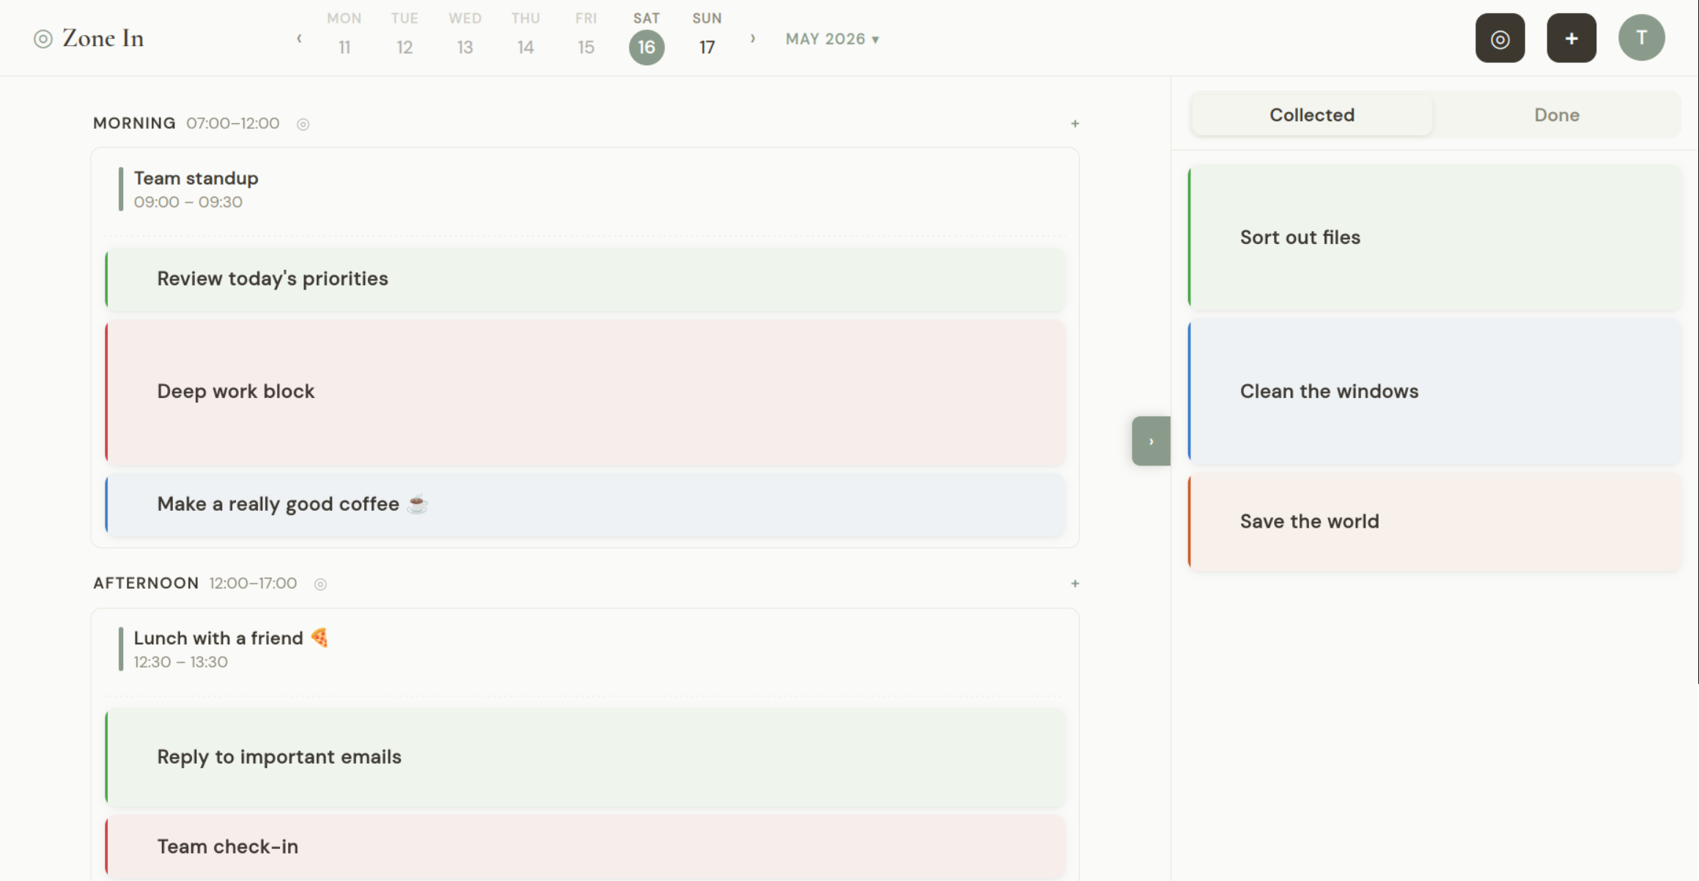Select Tuesday 12 in the week bar
This screenshot has height=881, width=1699.
pos(405,35)
